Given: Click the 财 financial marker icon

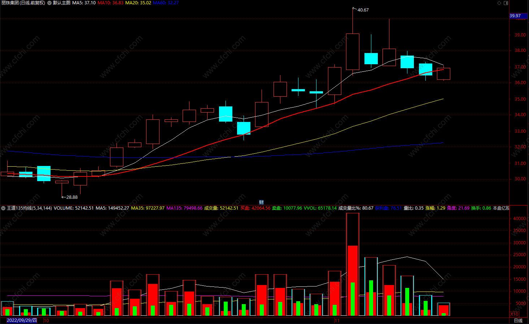Looking at the screenshot, I should [x=261, y=202].
